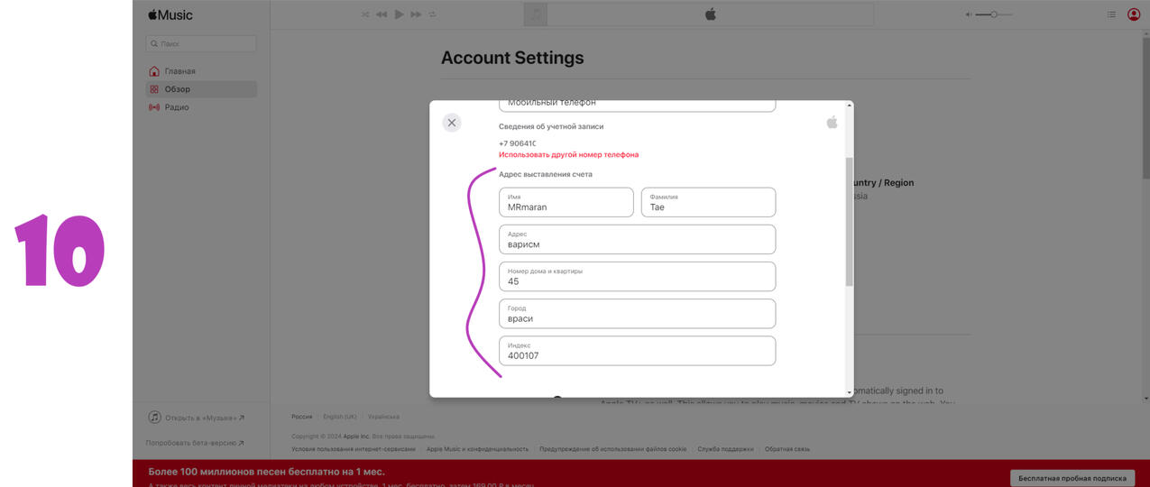The width and height of the screenshot is (1150, 487).
Task: Click the Город input field
Action: click(x=637, y=315)
